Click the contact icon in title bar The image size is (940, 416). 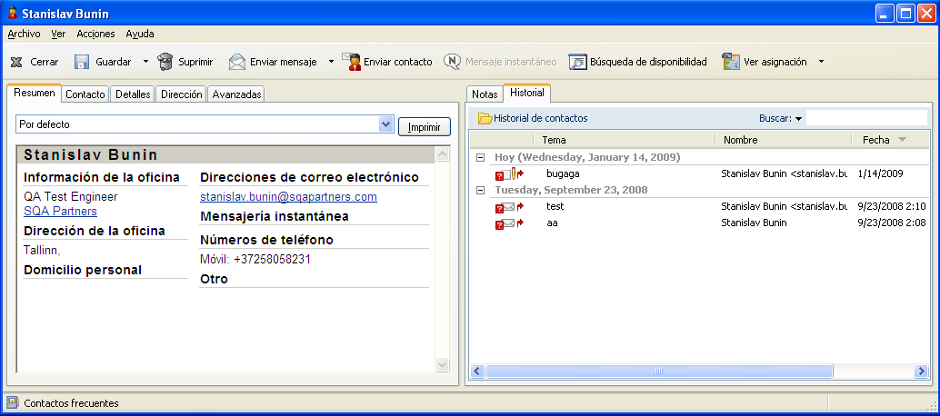point(12,13)
